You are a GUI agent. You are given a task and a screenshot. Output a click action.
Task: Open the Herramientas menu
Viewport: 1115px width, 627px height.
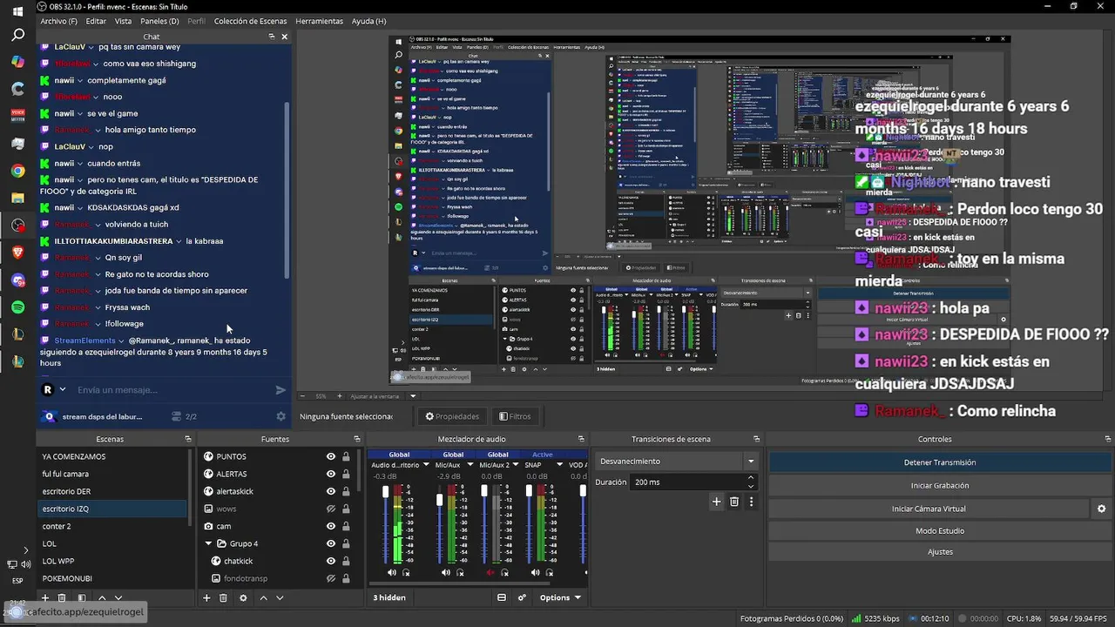(x=319, y=21)
